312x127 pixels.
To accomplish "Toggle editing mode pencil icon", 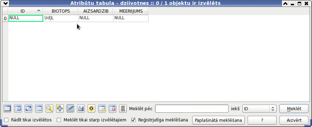I will (x=70, y=108).
